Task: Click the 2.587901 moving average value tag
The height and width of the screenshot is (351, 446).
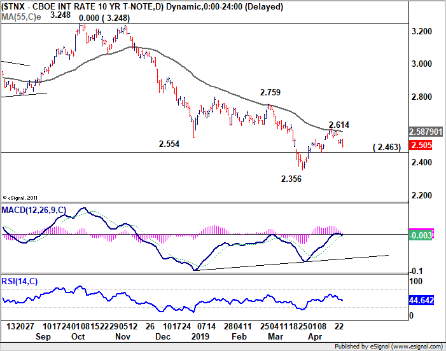Action: coord(426,132)
